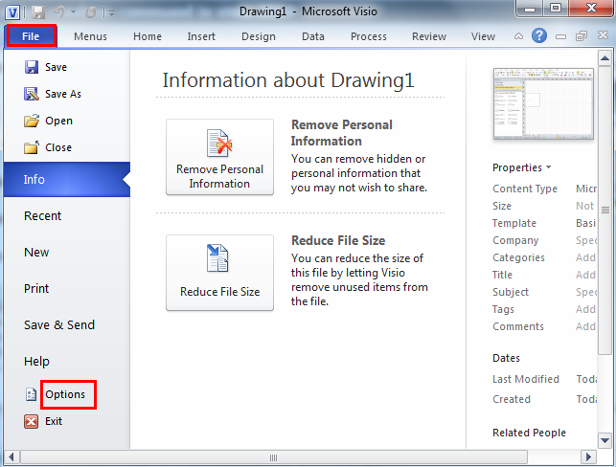
Task: Choose Exit from the backstage menu
Action: tap(54, 421)
